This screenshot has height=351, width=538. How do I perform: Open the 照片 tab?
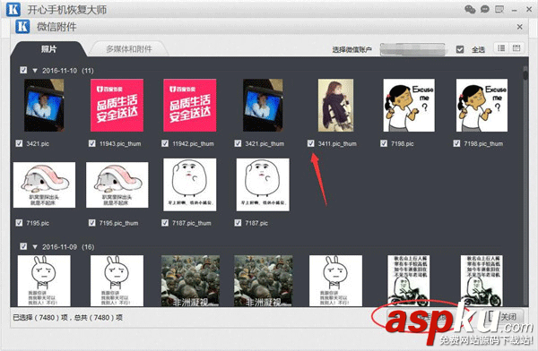point(48,49)
